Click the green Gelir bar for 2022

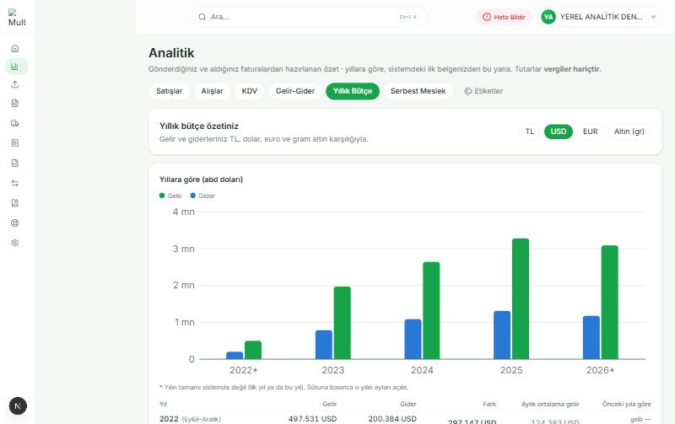click(x=253, y=350)
